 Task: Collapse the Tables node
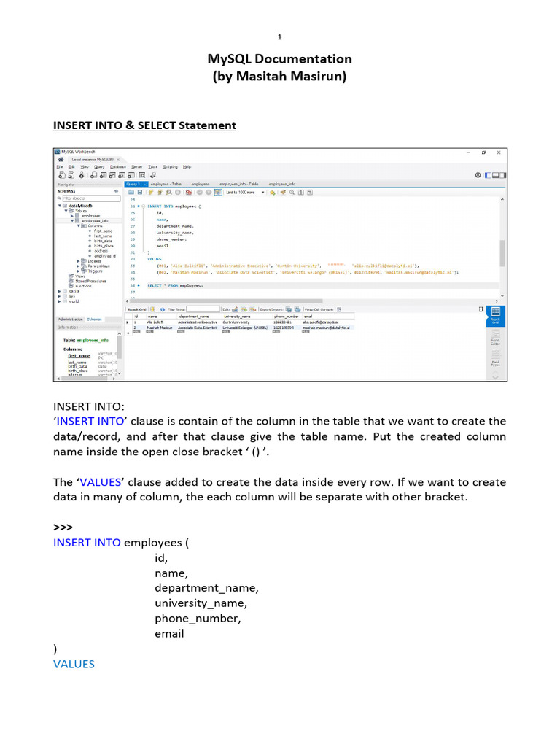tap(66, 211)
